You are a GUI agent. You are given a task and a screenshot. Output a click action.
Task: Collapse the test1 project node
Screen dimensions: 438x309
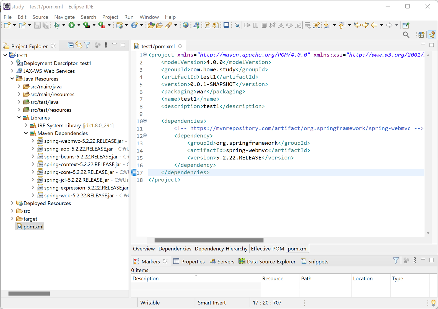(x=5, y=55)
